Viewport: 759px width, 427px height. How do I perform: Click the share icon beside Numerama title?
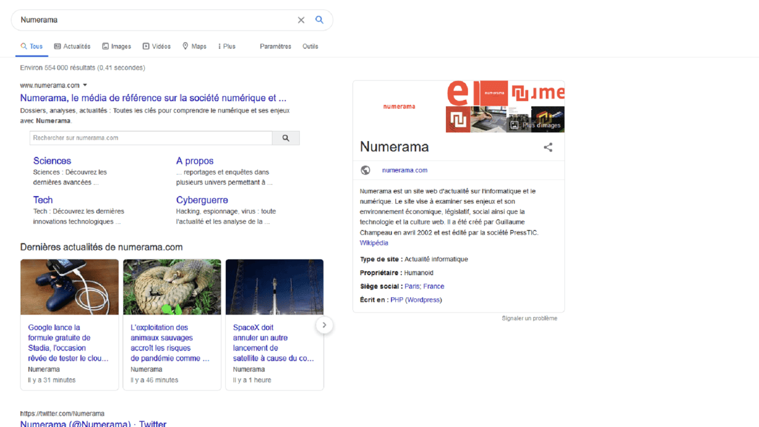pyautogui.click(x=548, y=147)
